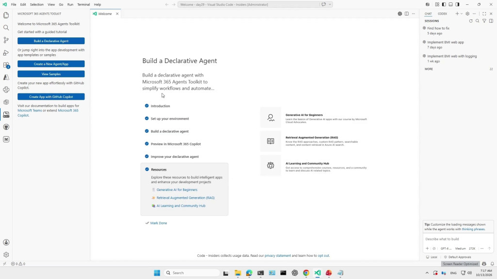497x279 pixels.
Task: Open notifications bell in status bar
Action: pyautogui.click(x=492, y=264)
